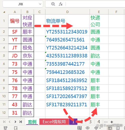Viewport: 125px width, 130px height.
Task: Click tracking number YT2526643214234
Action: tap(67, 48)
